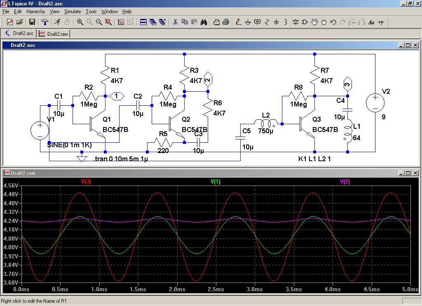This screenshot has width=422, height=306.
Task: Select the Drag closed hand tool
Action: [324, 22]
